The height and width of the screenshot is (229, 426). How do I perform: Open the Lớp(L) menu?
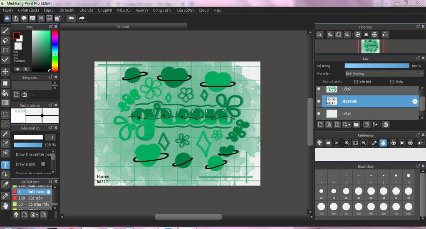[x=49, y=10]
